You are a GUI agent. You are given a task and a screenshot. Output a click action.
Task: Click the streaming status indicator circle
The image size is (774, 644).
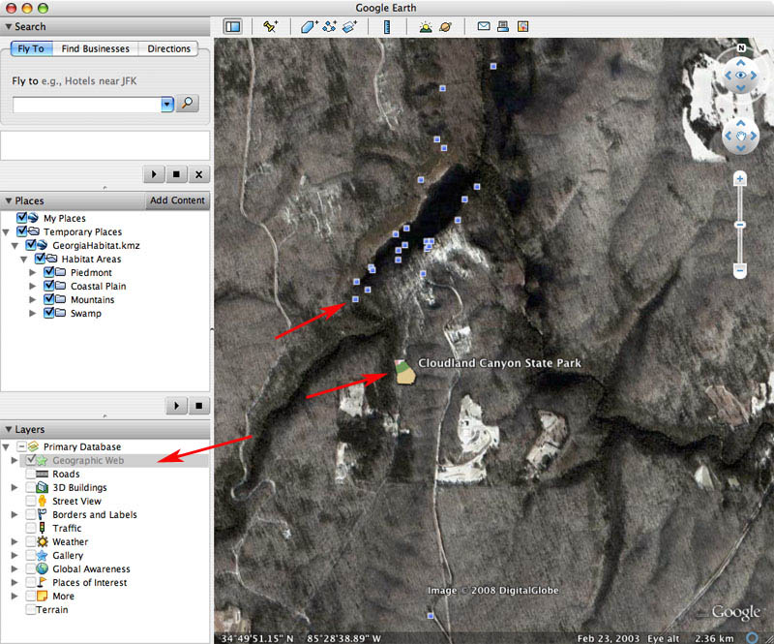click(753, 638)
